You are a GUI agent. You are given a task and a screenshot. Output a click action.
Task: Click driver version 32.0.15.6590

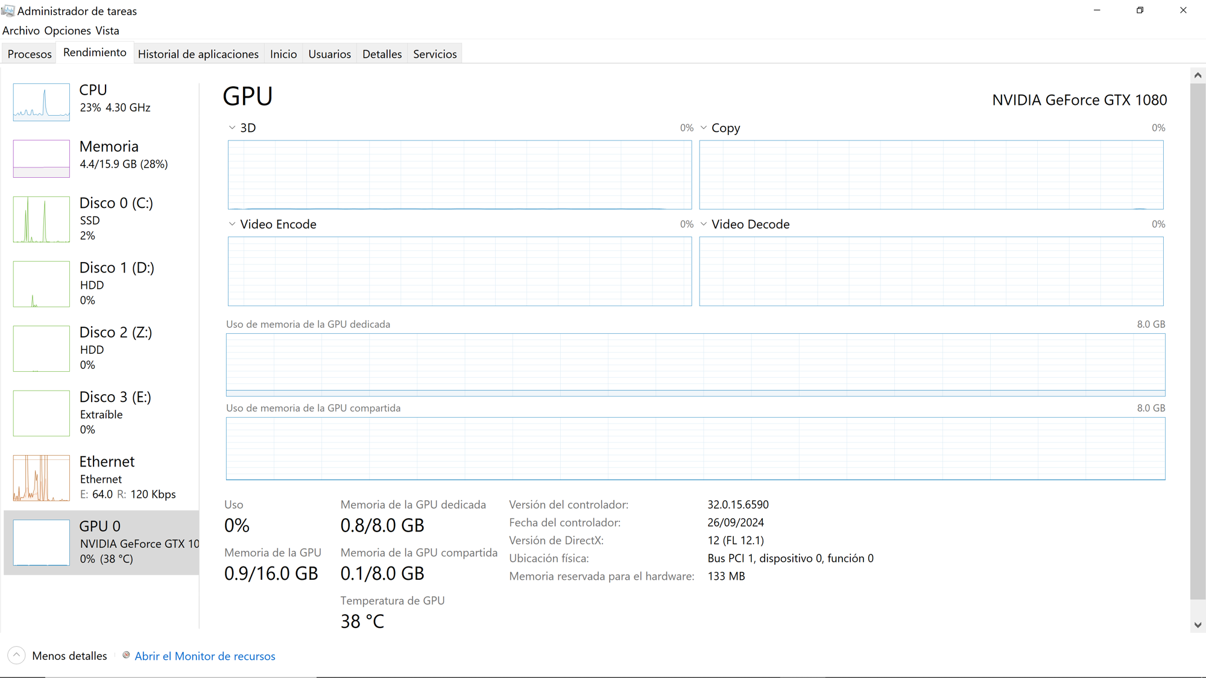tap(738, 504)
